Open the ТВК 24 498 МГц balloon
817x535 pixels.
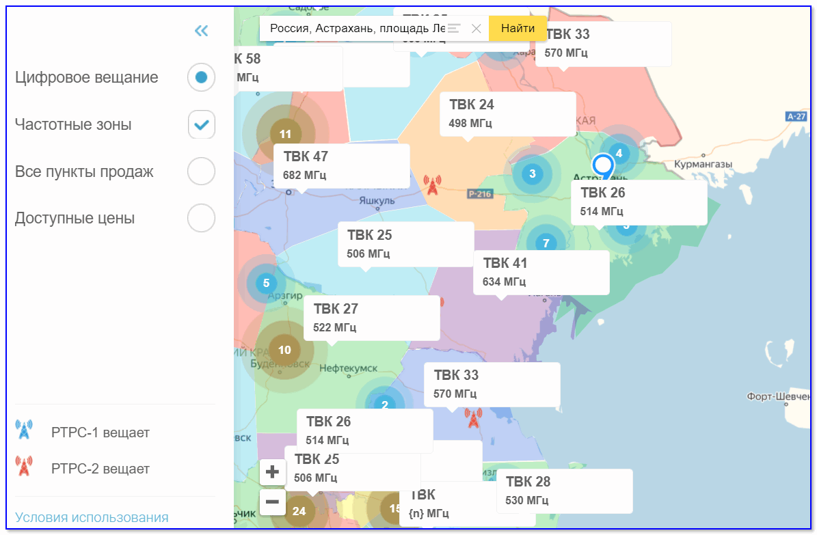507,113
